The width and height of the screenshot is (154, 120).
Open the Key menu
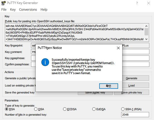coord(13,10)
